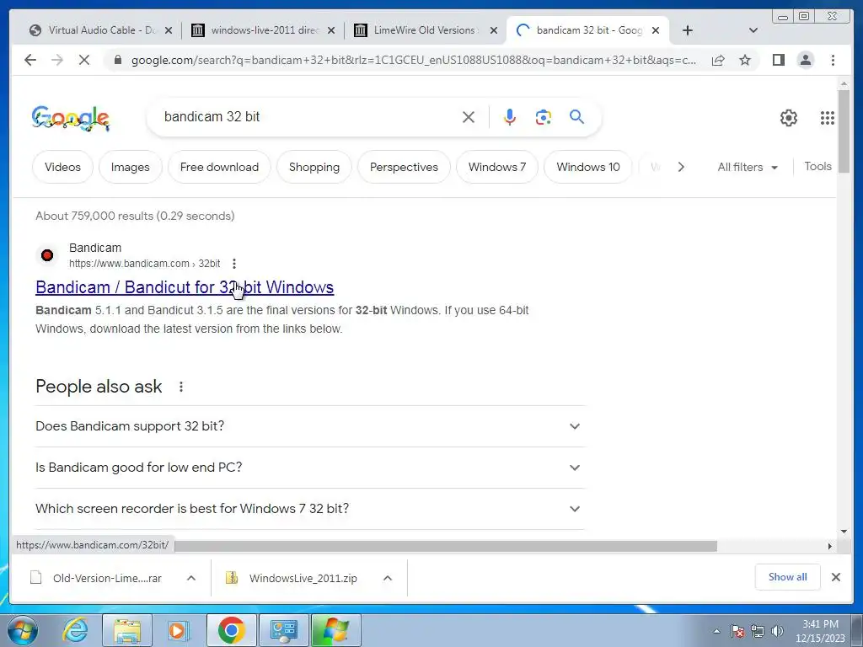
Task: Click the bandicam.com 32bit URL breadcrumb
Action: 145,264
